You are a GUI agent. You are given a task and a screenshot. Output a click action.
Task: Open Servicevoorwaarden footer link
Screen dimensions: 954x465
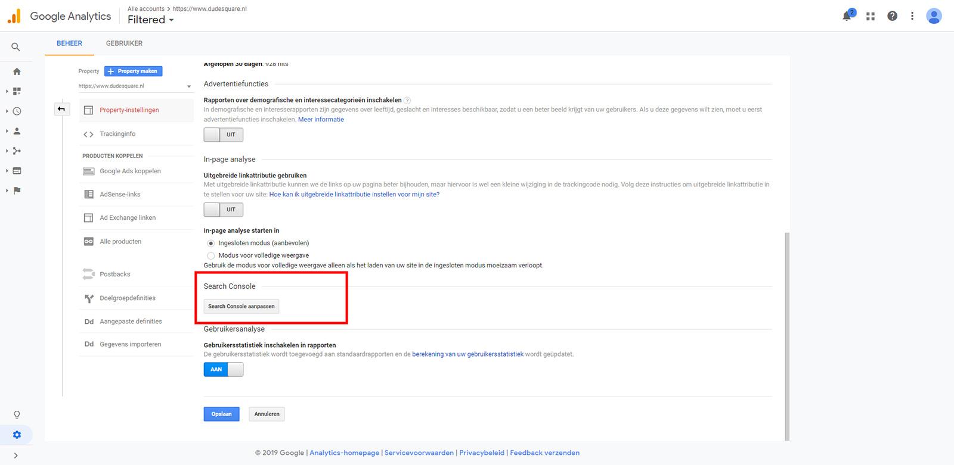click(x=419, y=453)
